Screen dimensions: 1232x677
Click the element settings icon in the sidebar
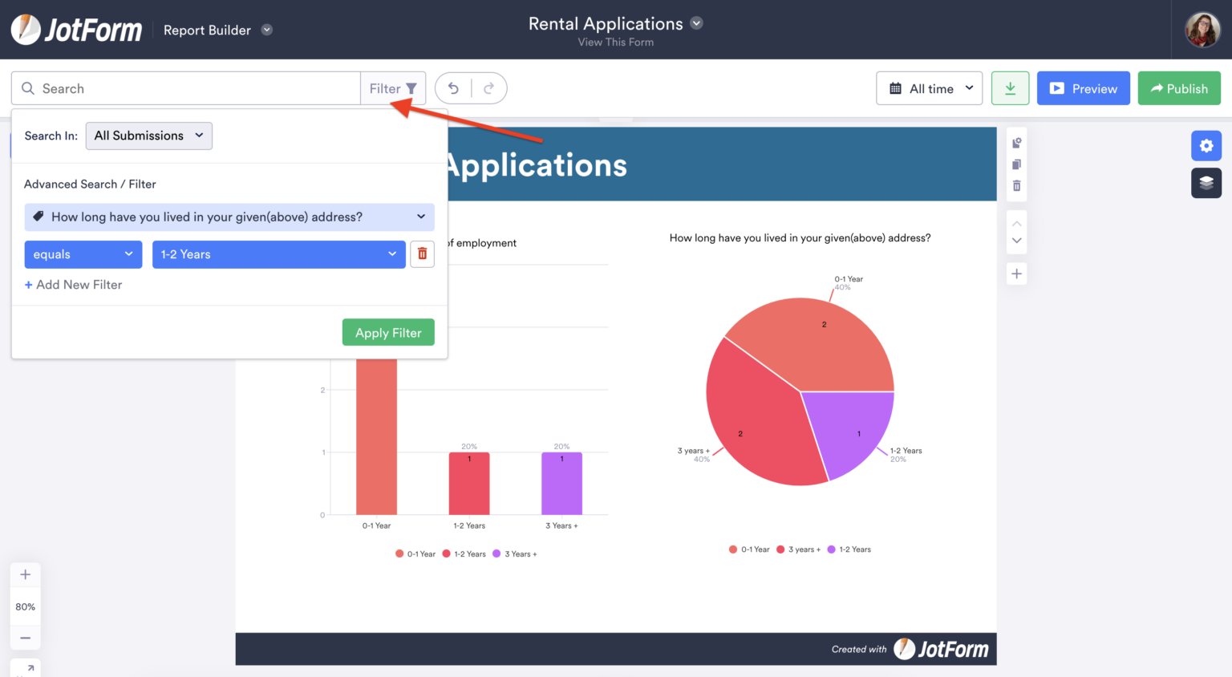1016,142
